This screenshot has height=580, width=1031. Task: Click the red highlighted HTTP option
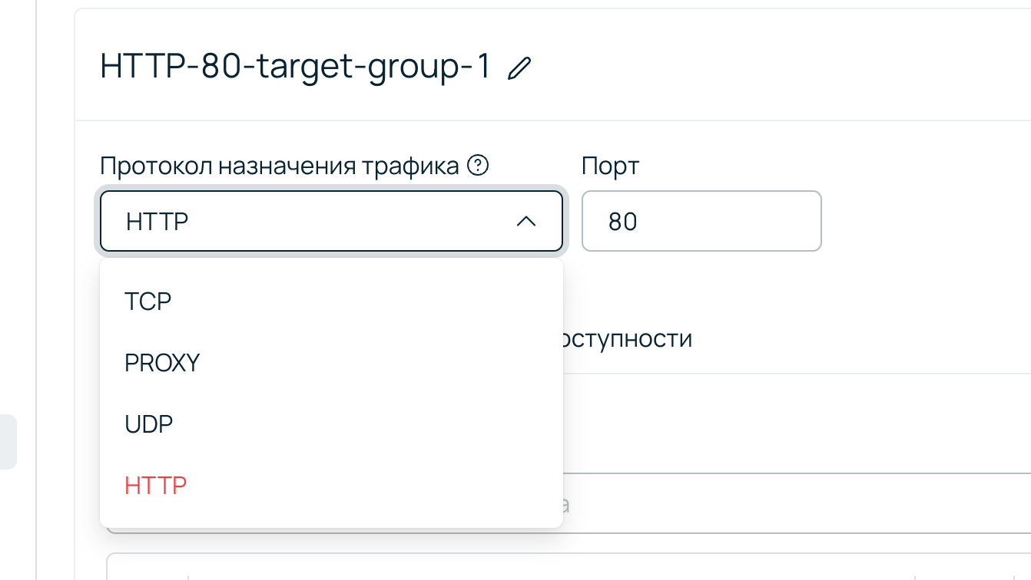point(154,485)
